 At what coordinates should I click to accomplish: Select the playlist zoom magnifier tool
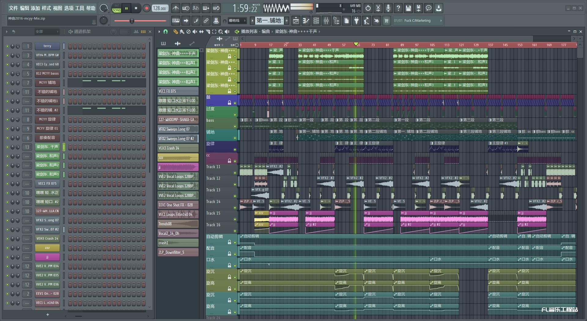tap(220, 31)
